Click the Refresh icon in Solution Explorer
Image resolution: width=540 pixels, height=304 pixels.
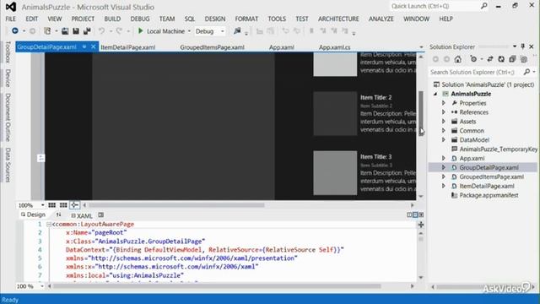tap(501, 59)
